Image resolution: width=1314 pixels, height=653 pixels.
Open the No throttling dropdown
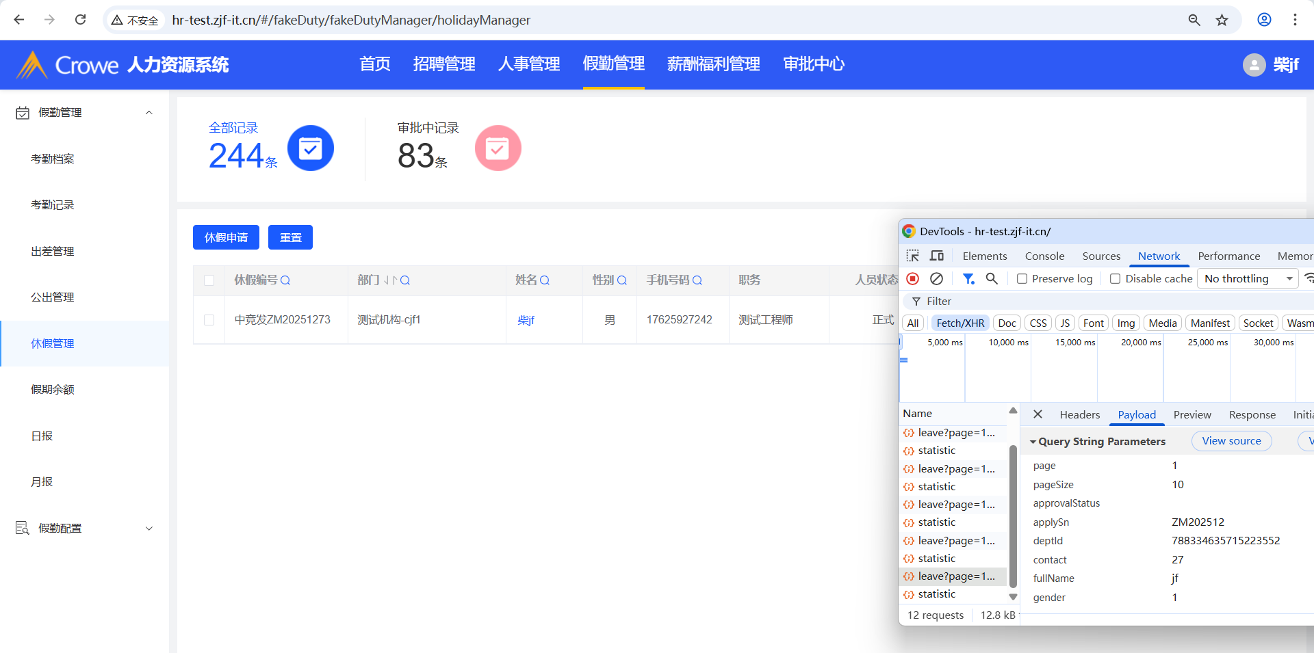coord(1248,278)
